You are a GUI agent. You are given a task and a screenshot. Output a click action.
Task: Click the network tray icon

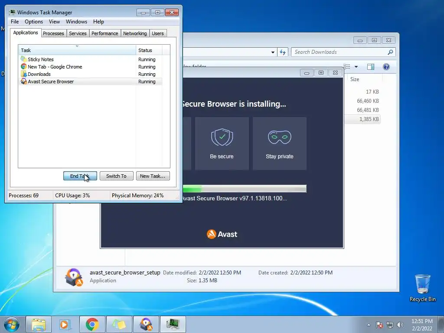pyautogui.click(x=390, y=325)
